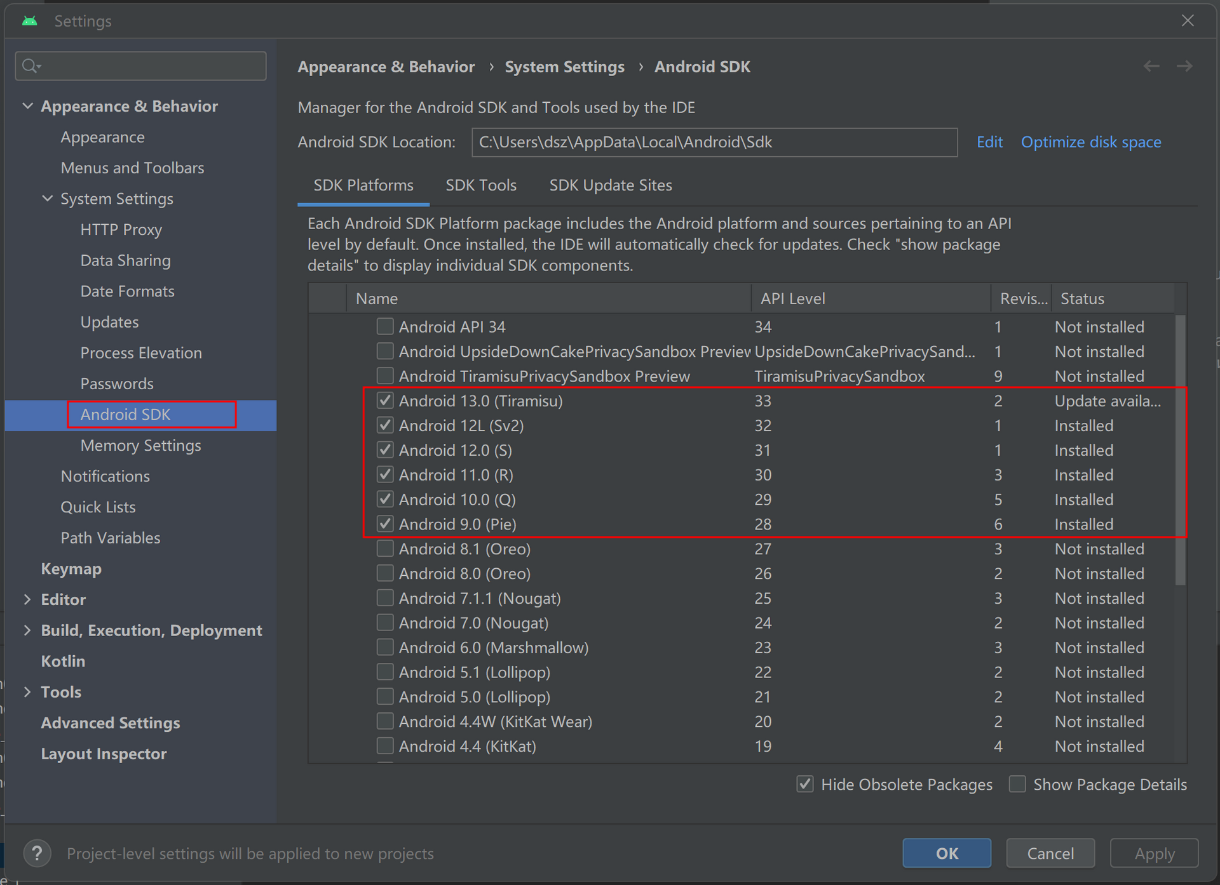
Task: Check Android UpsideDownCakePrivacySandbox Preview checkbox
Action: [385, 351]
